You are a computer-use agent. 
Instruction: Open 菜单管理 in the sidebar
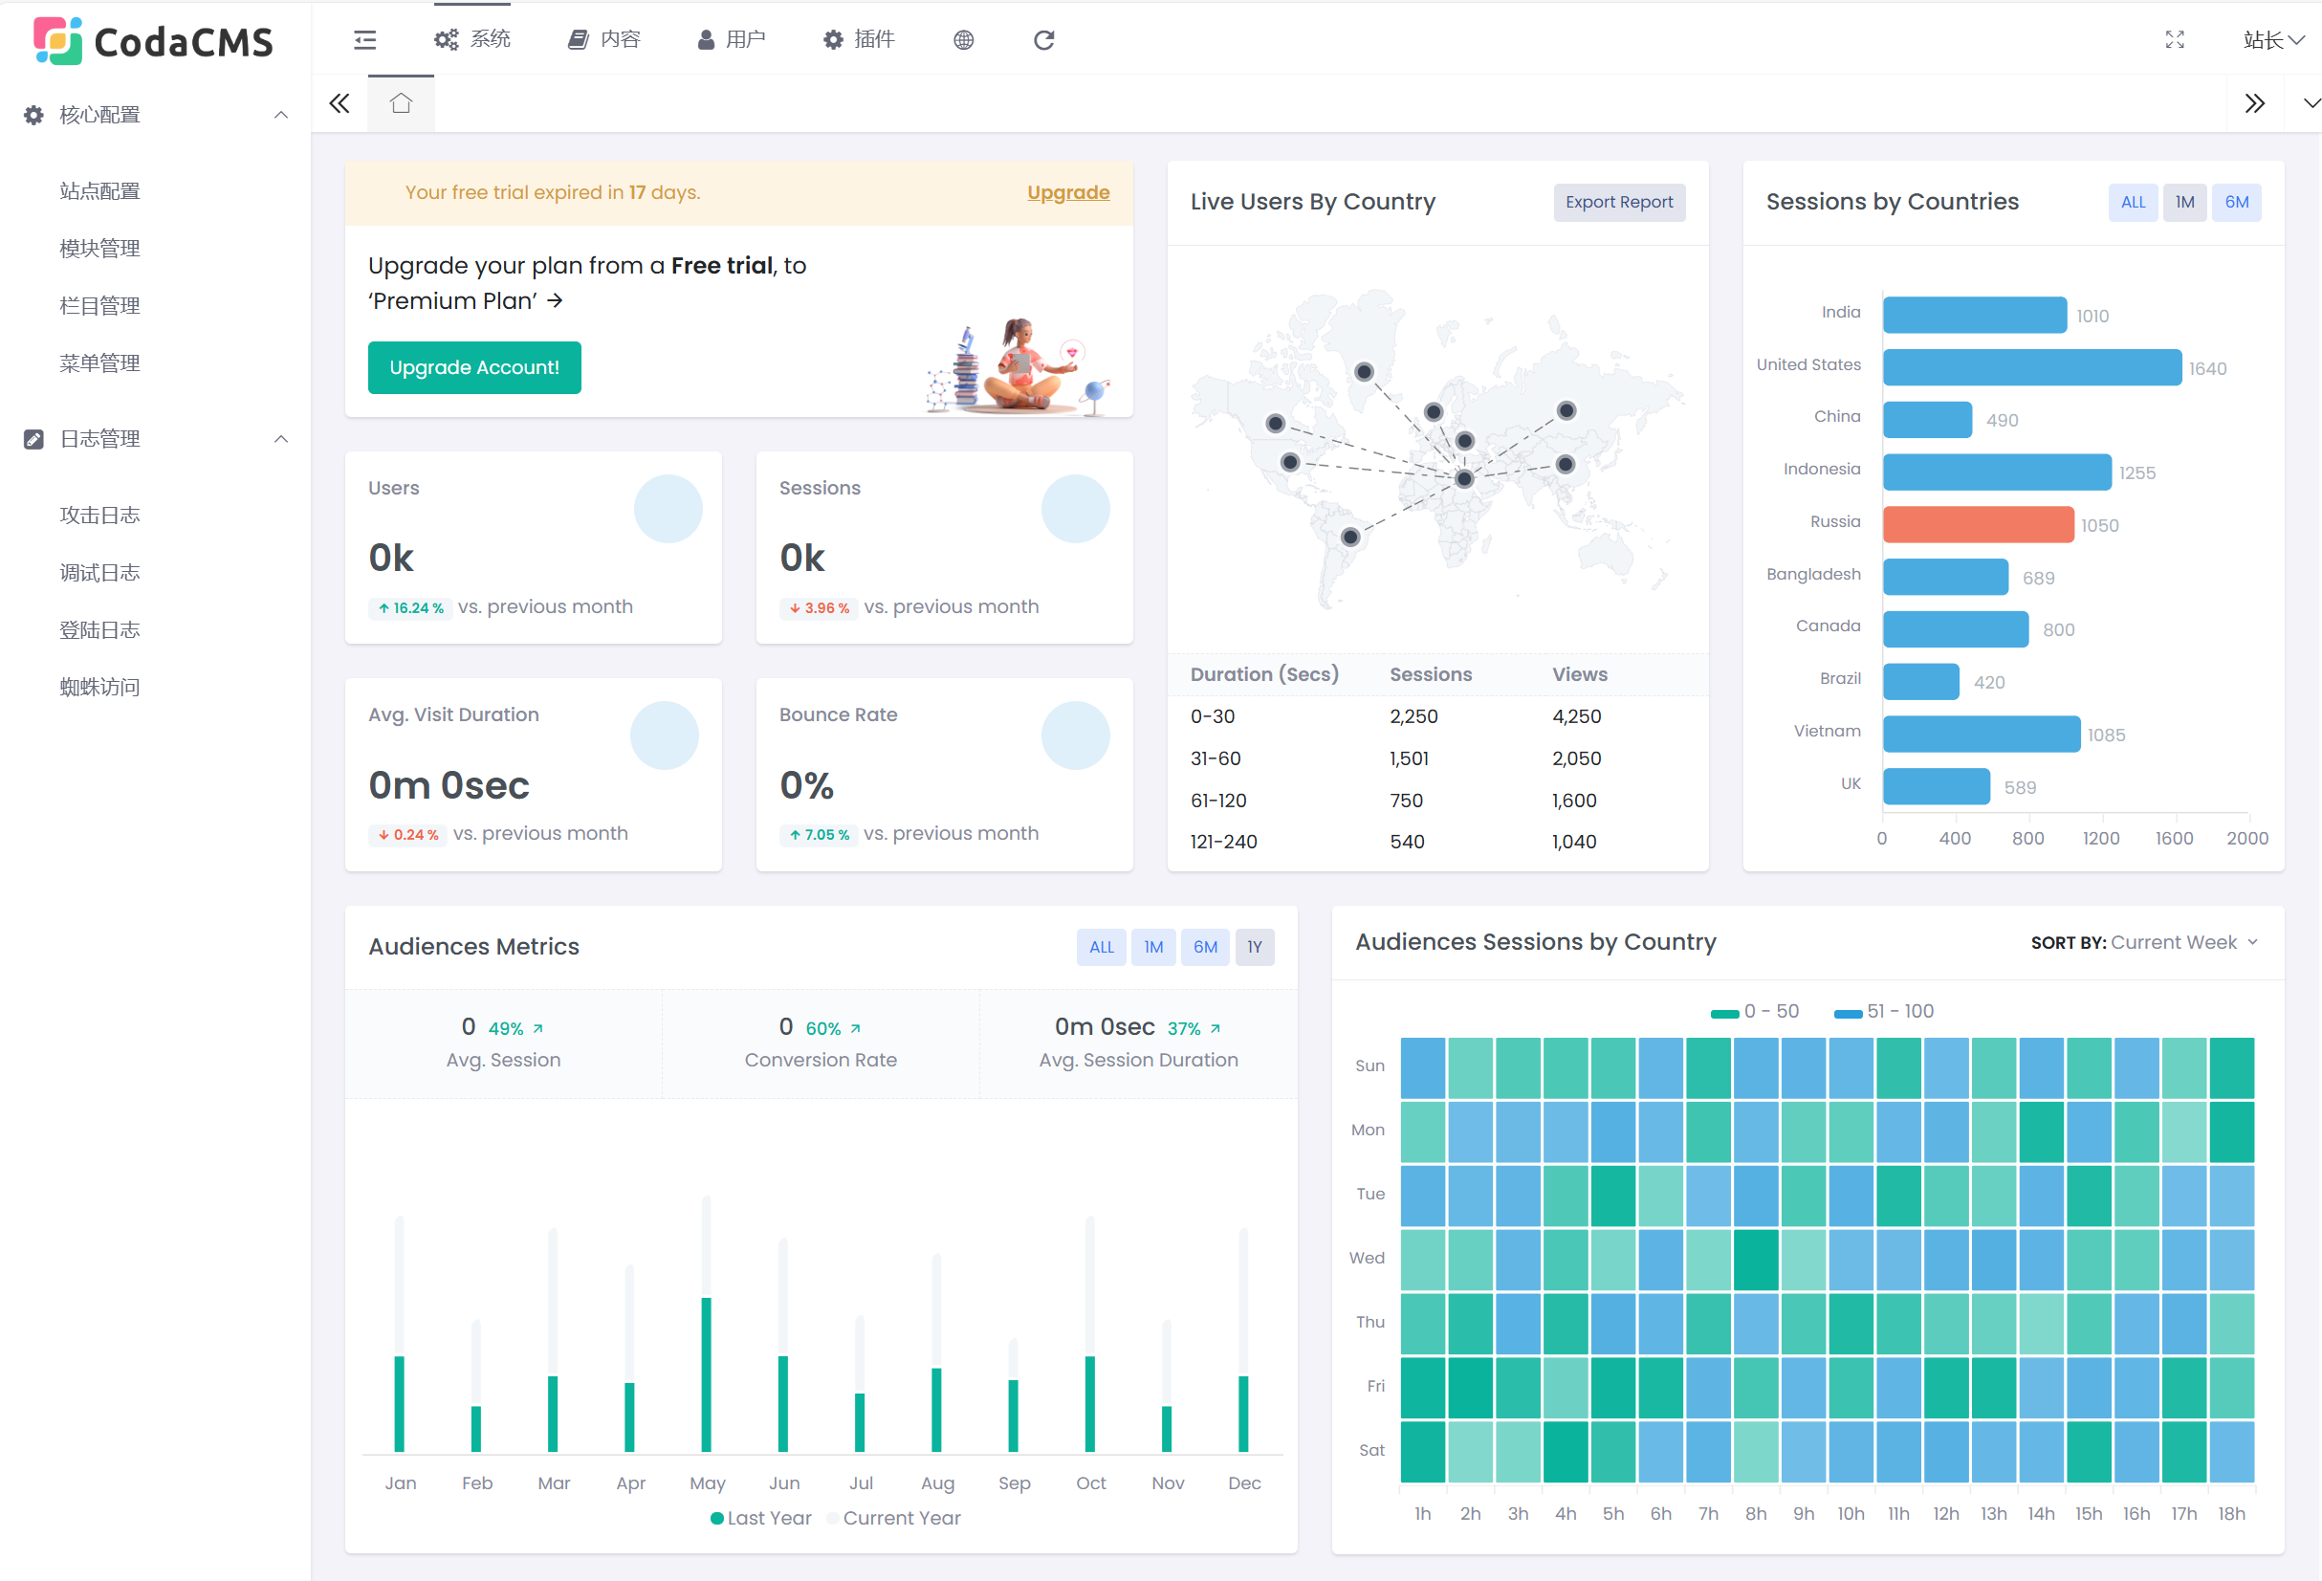tap(99, 362)
